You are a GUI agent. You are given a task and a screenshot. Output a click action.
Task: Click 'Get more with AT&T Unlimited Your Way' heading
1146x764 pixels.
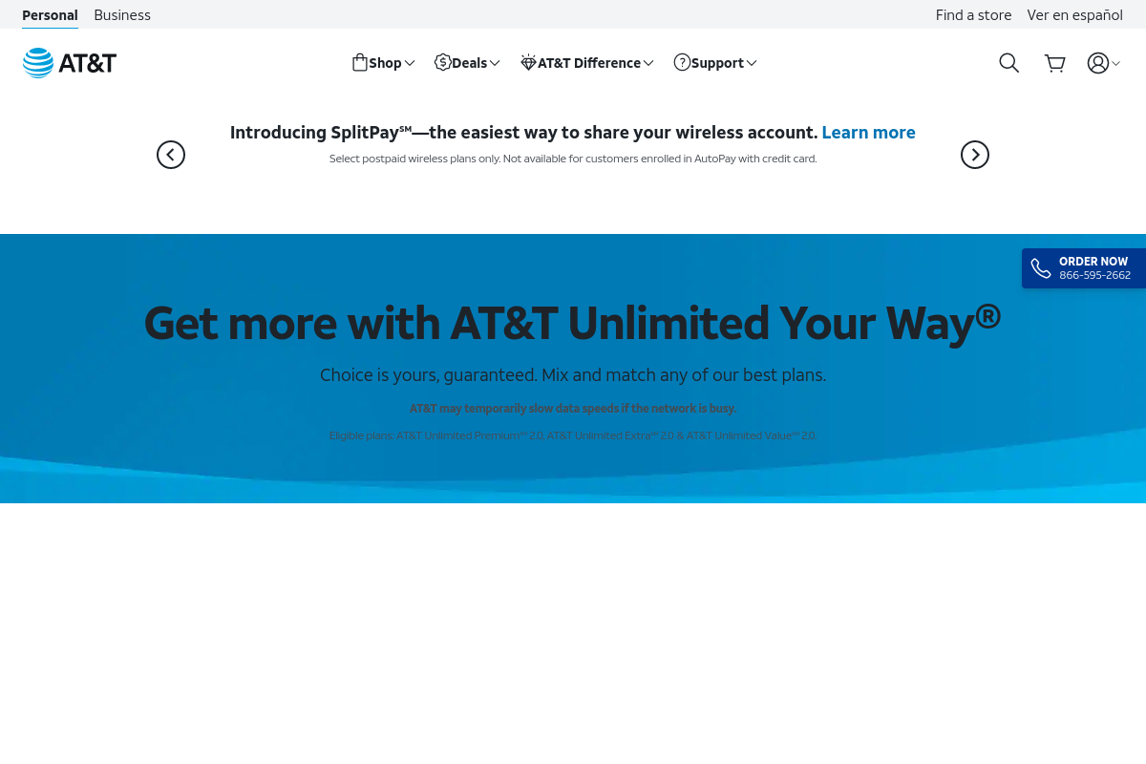[x=572, y=323]
